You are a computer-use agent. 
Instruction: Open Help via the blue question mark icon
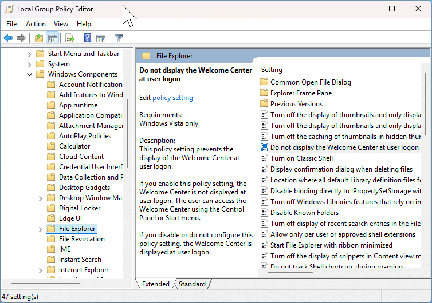[87, 38]
